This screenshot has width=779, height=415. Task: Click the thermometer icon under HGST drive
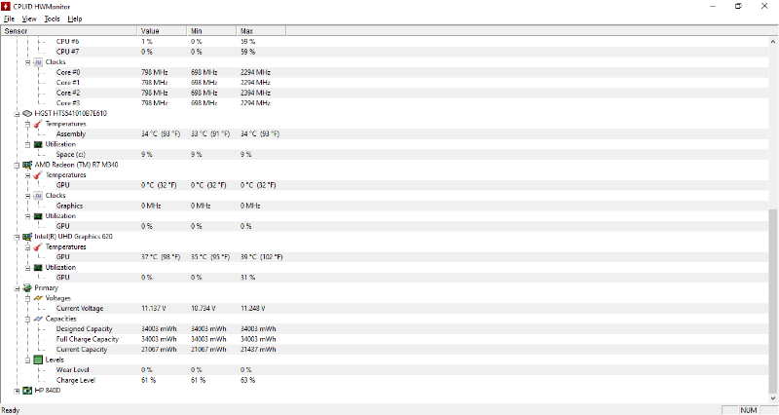(x=38, y=124)
